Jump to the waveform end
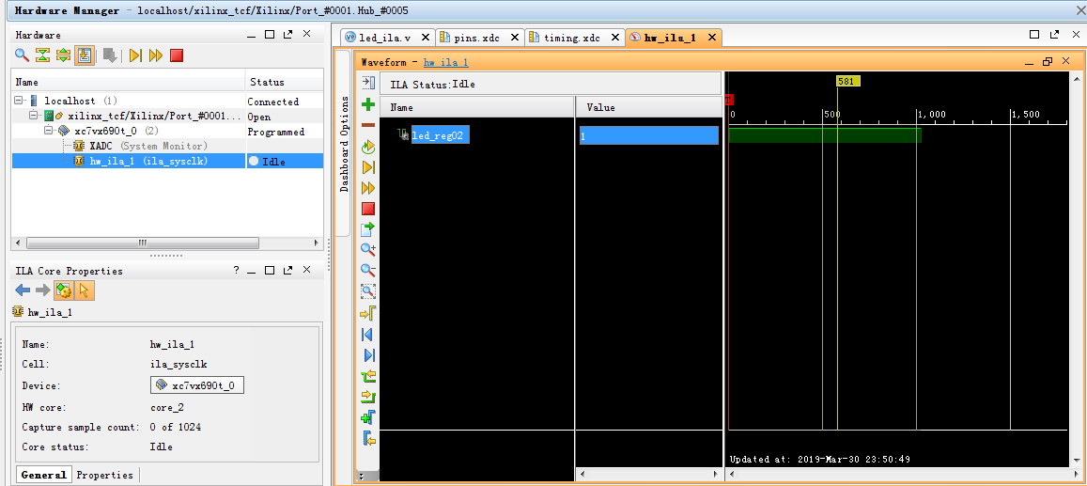 [368, 355]
